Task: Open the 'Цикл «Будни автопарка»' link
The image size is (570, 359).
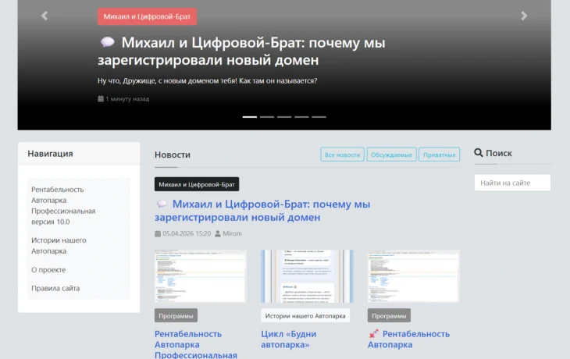Action: tap(289, 339)
